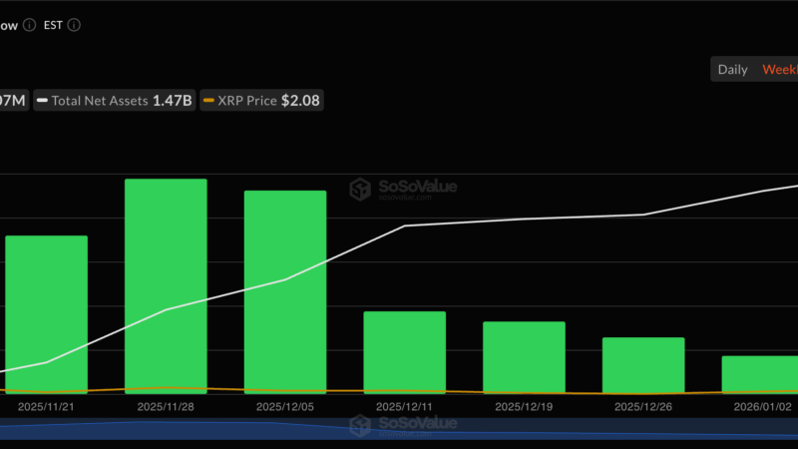798x449 pixels.
Task: Open the info icon next to EST
Action: (x=74, y=25)
